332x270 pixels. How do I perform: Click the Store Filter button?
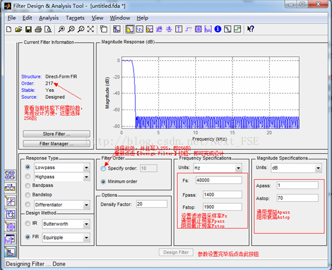[56, 134]
